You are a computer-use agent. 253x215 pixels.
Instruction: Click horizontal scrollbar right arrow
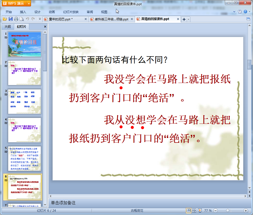245,196
